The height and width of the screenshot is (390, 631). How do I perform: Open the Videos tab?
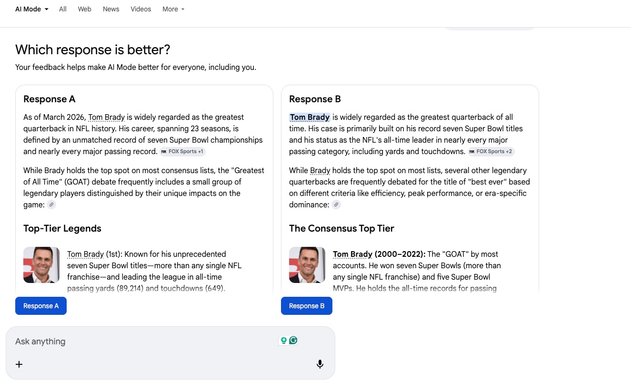pos(141,9)
